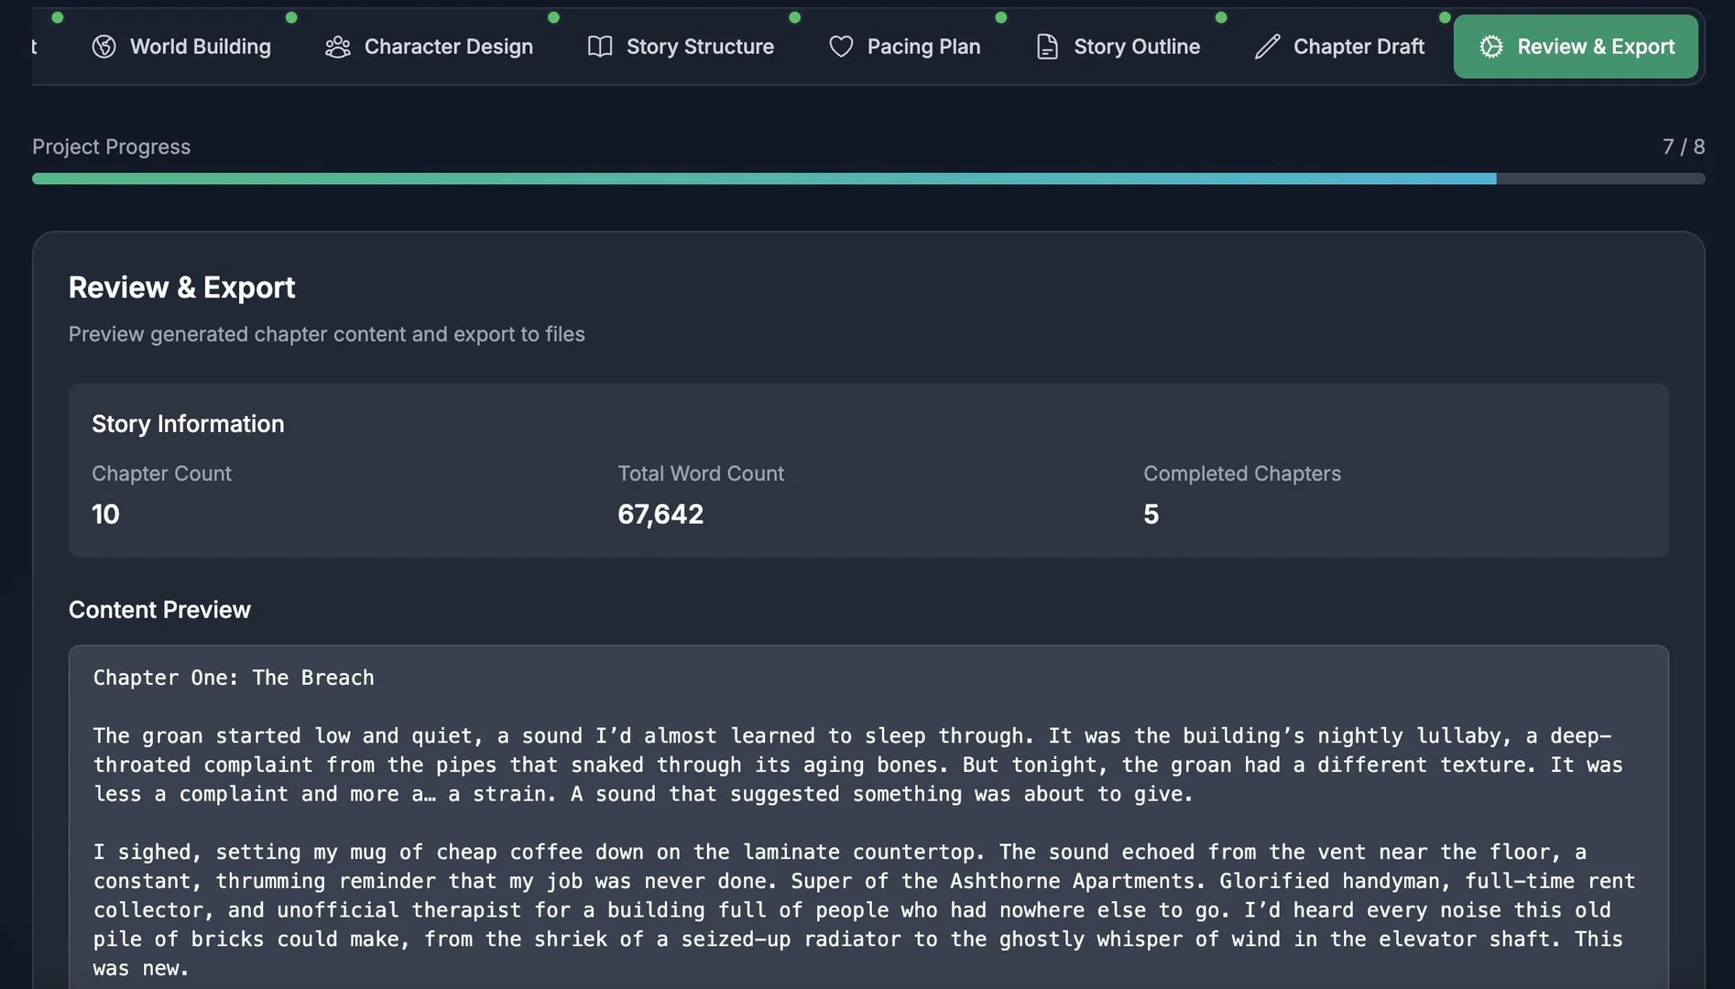
Task: Click the green status dot above Character Design
Action: [553, 16]
